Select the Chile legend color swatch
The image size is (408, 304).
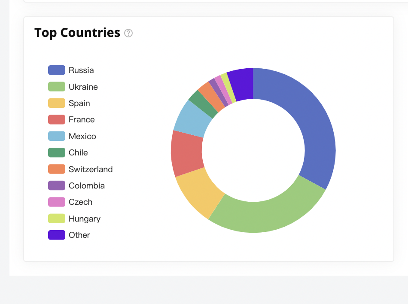[56, 153]
